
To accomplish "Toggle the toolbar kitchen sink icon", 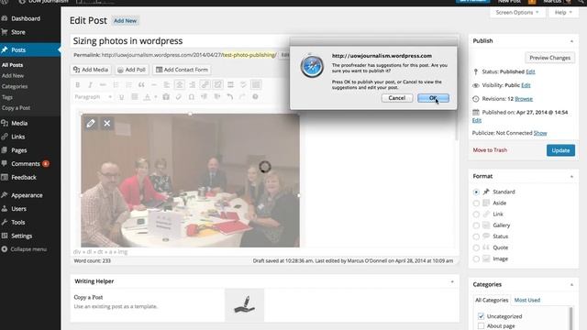I will [256, 85].
